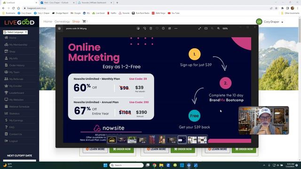Viewport: 301px width, 169px height.
Task: Switch to the Nowsite Affiliate Dashboard tab
Action: [94, 3]
